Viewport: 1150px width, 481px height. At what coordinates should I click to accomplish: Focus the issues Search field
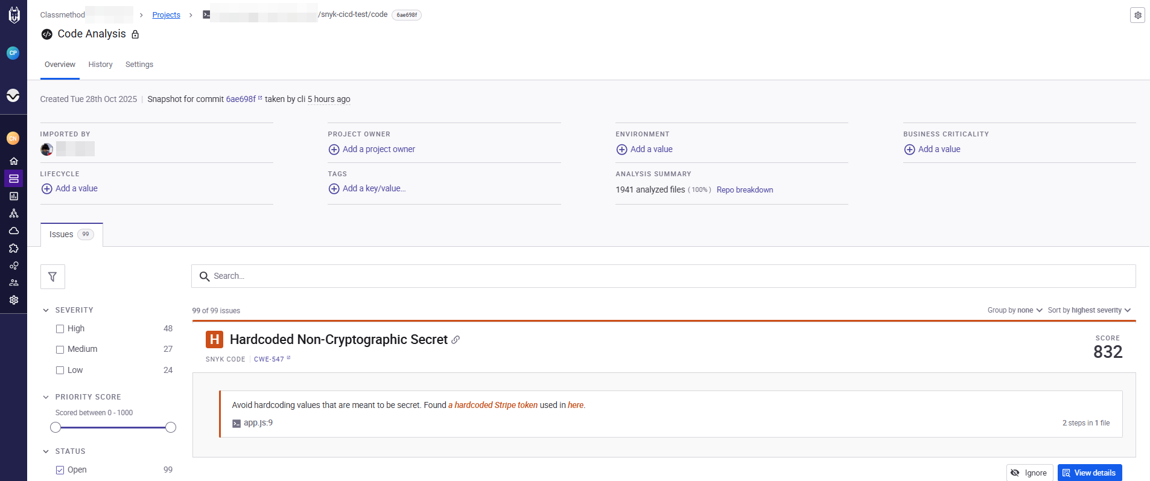[x=664, y=276]
